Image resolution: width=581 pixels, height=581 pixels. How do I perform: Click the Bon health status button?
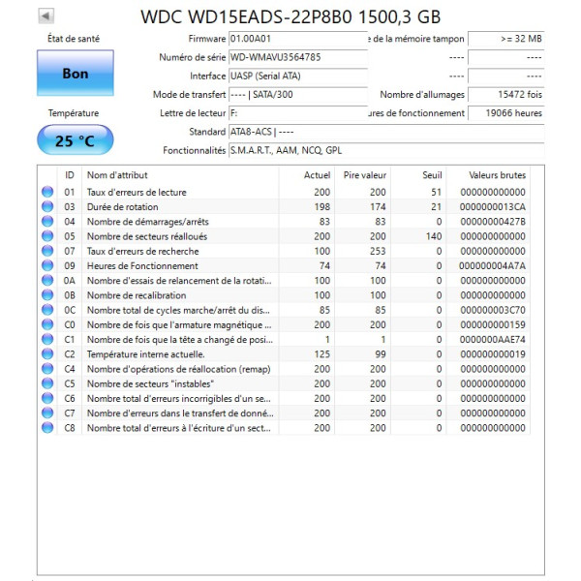76,73
